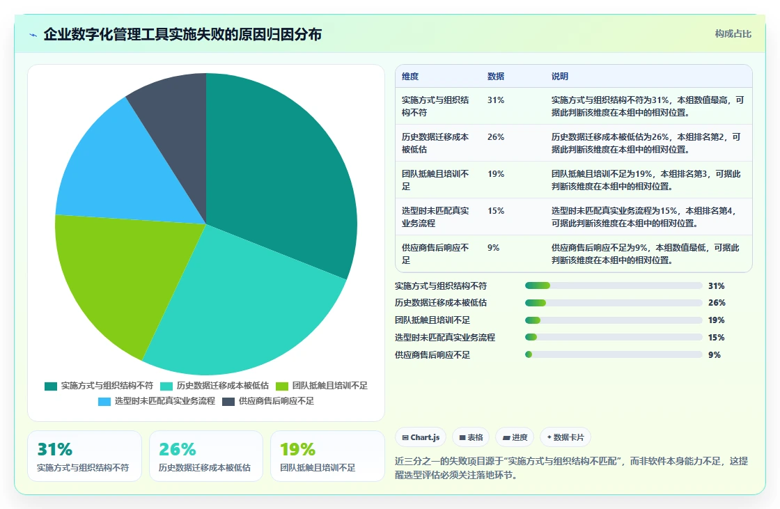Click the 26% value in the table
Viewport: 780px width, 509px height.
pos(495,137)
